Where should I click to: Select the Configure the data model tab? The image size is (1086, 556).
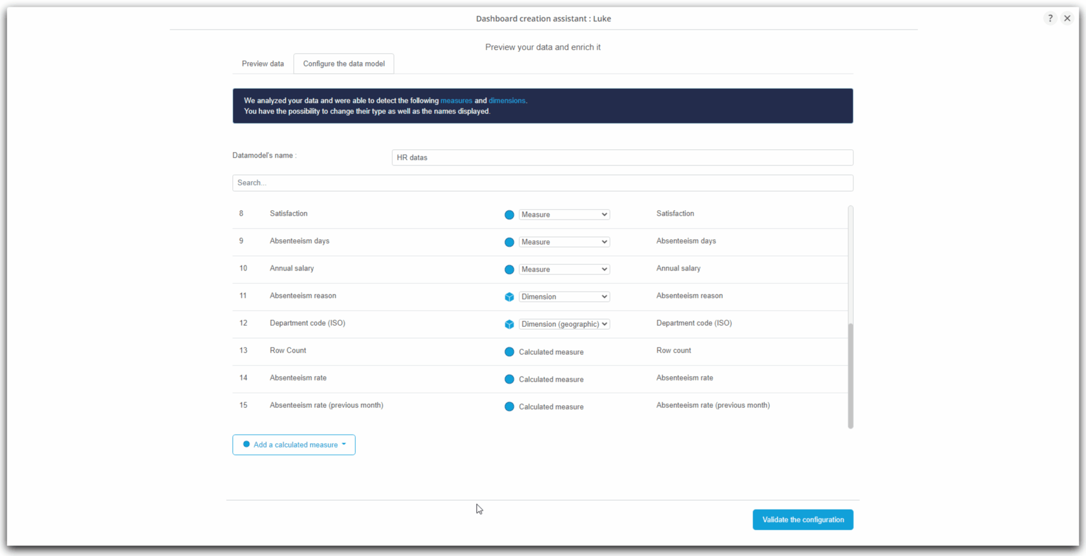344,64
